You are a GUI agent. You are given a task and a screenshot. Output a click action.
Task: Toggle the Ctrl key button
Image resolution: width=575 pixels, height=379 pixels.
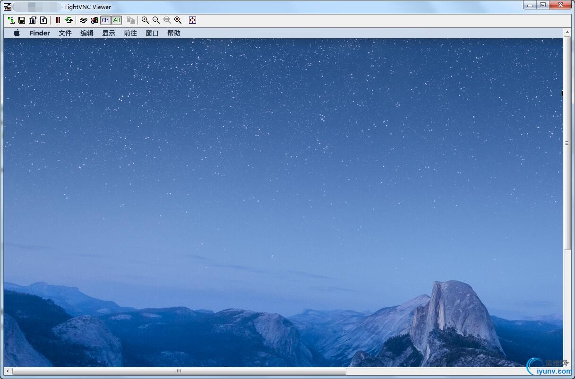(105, 20)
